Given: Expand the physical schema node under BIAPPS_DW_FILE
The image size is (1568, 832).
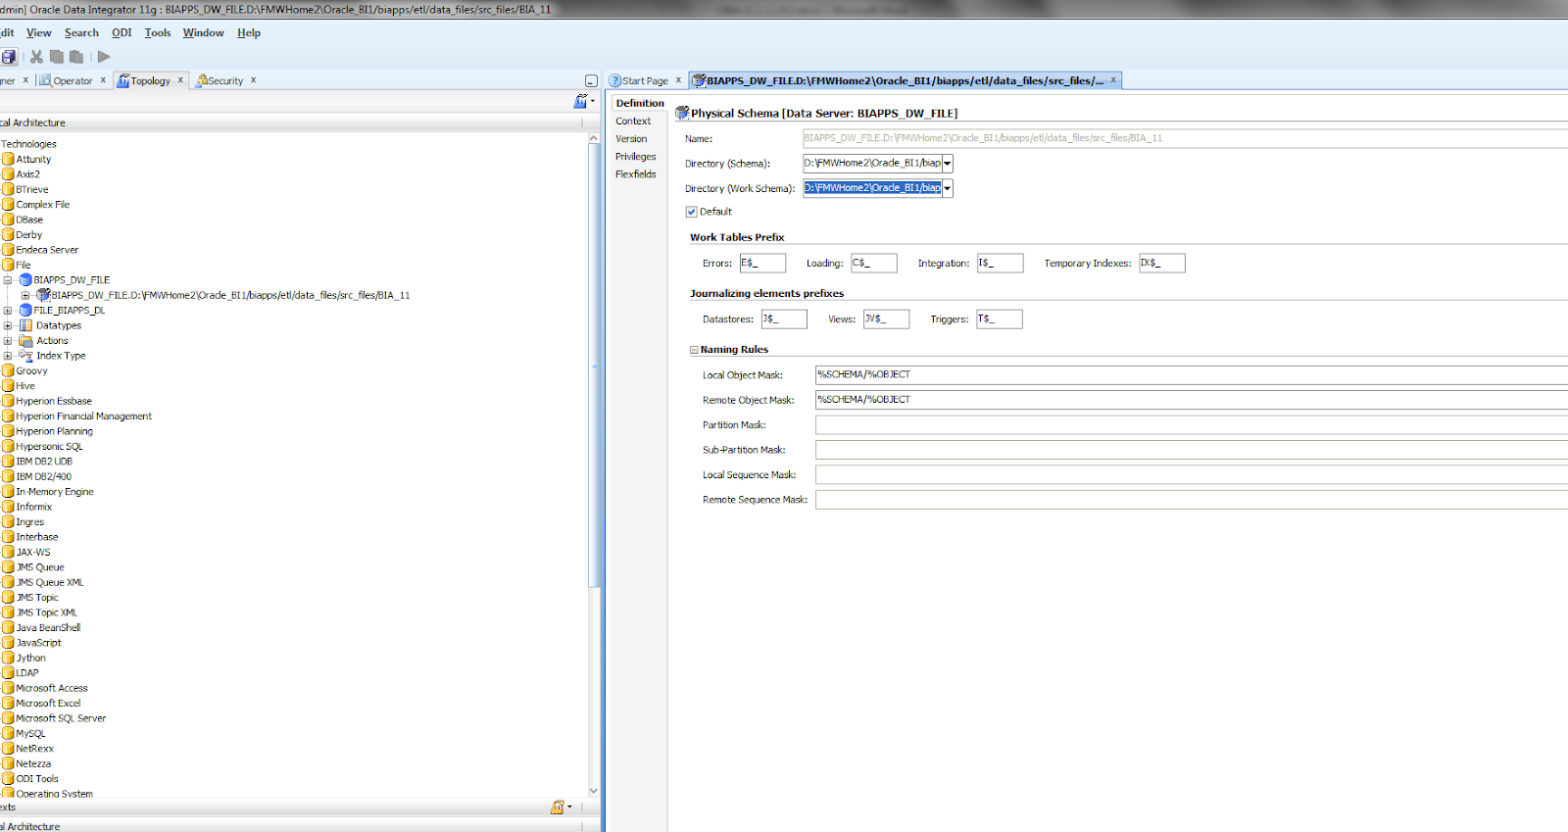Looking at the screenshot, I should coord(25,295).
